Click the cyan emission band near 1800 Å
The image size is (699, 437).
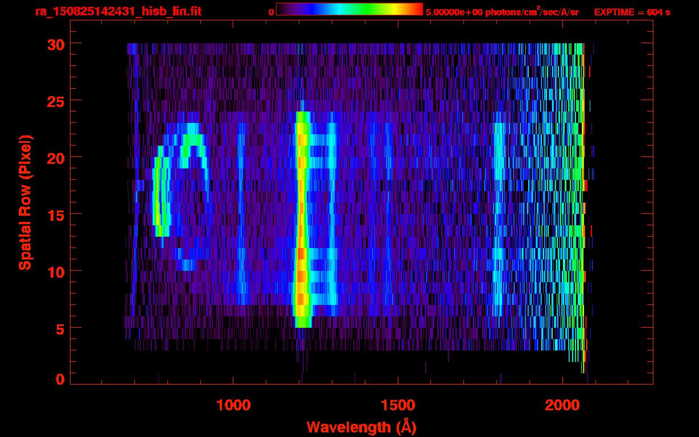click(x=499, y=213)
